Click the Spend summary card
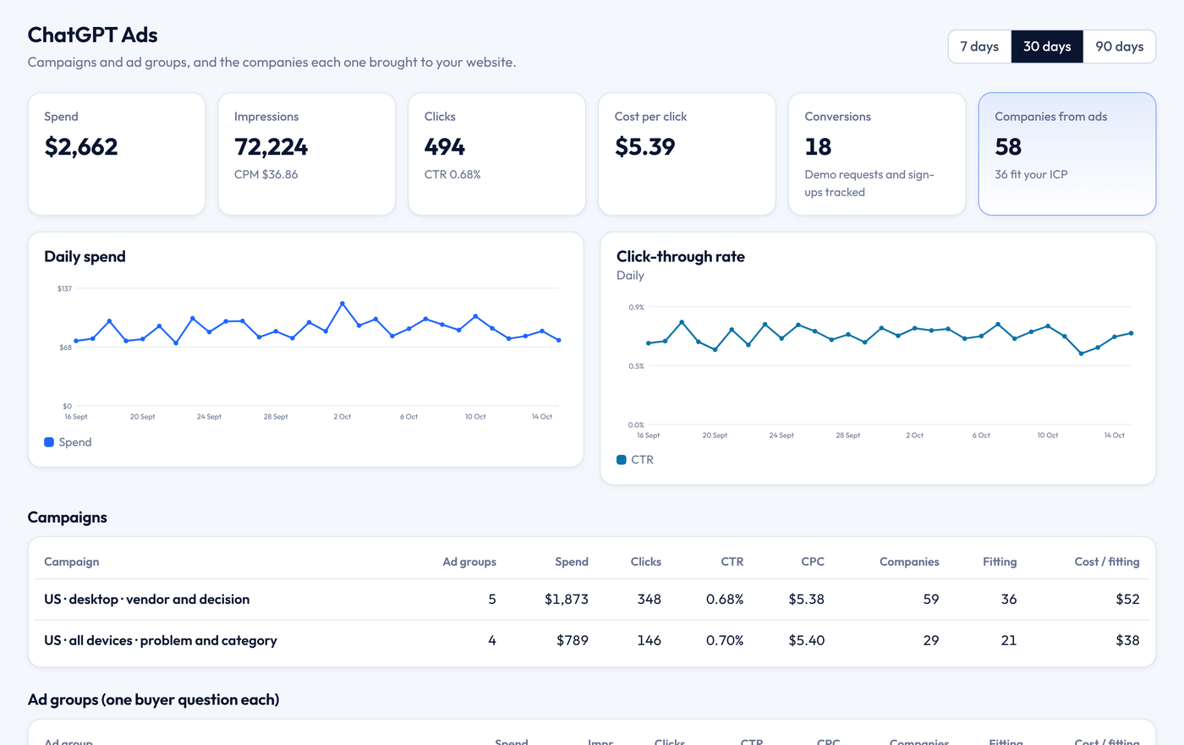 click(x=117, y=154)
